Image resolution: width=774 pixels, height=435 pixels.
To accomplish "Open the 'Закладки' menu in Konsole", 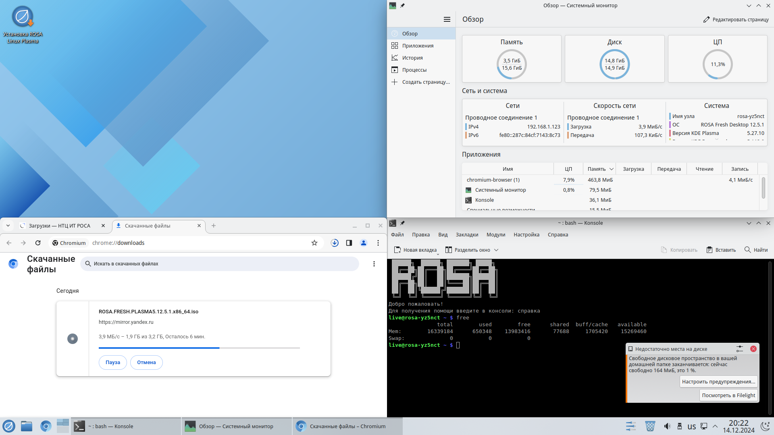I will [467, 235].
